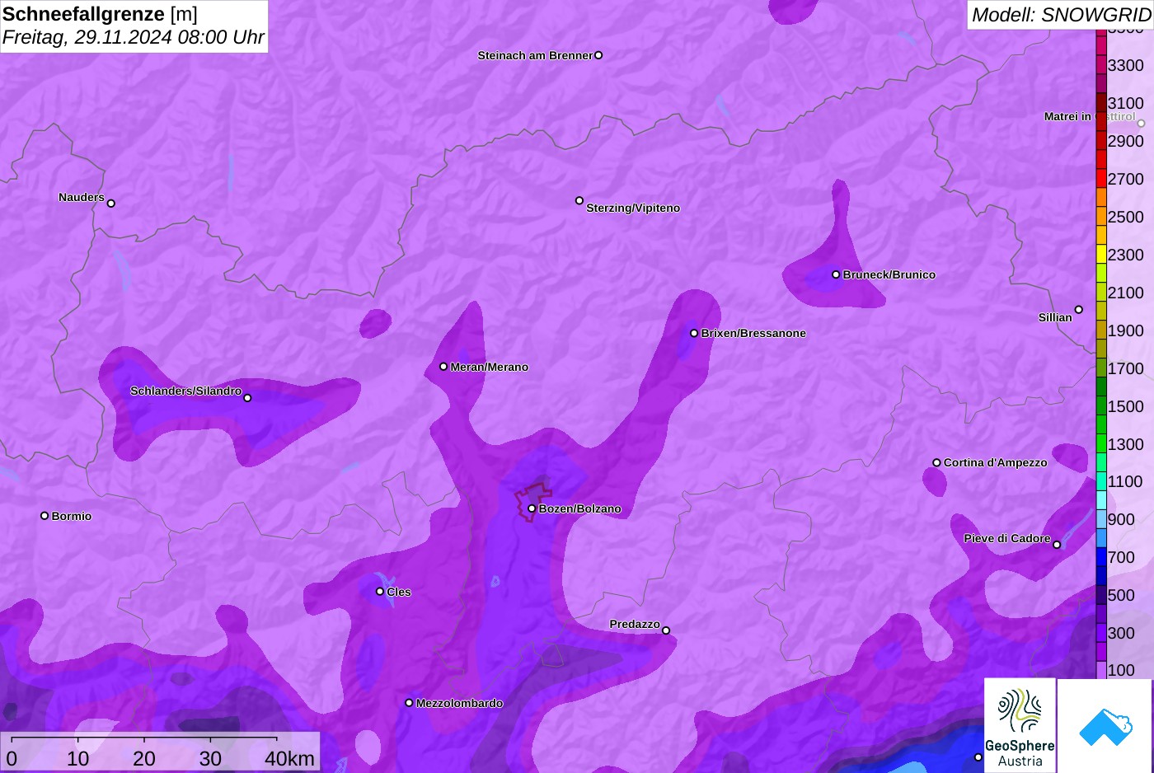Click the Bruneck/Brunico label

click(889, 274)
